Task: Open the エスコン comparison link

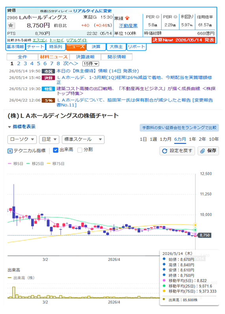Action: click(x=39, y=40)
